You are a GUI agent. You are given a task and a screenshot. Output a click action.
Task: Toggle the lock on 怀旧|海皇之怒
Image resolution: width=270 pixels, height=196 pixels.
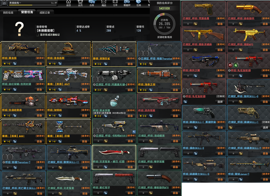(150, 90)
